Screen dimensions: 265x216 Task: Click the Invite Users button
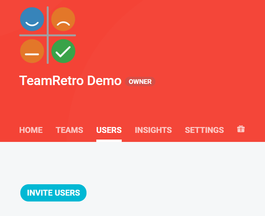pyautogui.click(x=53, y=193)
